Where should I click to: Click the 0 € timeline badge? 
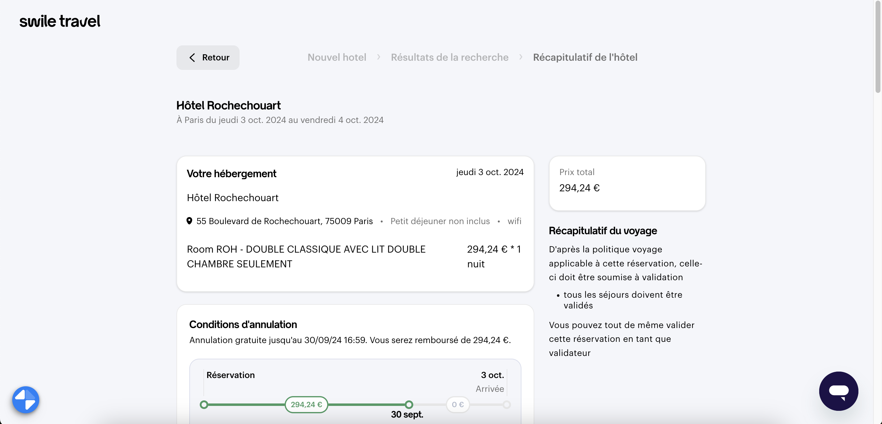pos(457,404)
